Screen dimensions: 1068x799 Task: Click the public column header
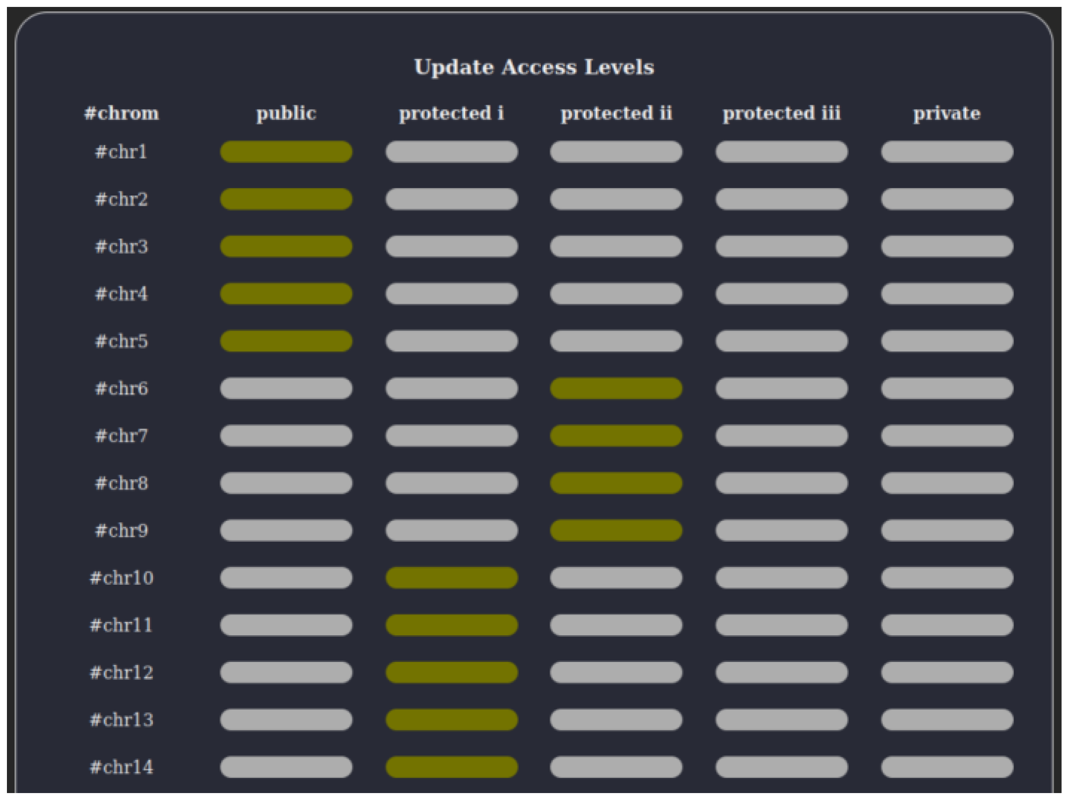[286, 113]
